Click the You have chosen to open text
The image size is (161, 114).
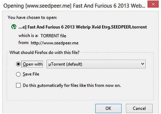[x=32, y=17]
